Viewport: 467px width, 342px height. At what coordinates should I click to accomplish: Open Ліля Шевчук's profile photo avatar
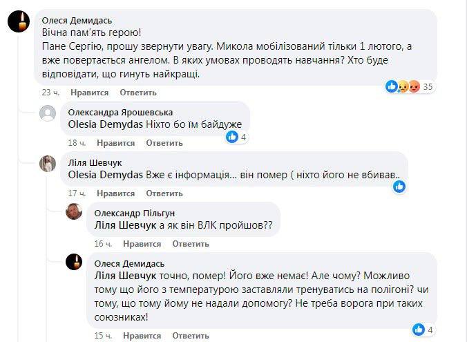point(48,164)
